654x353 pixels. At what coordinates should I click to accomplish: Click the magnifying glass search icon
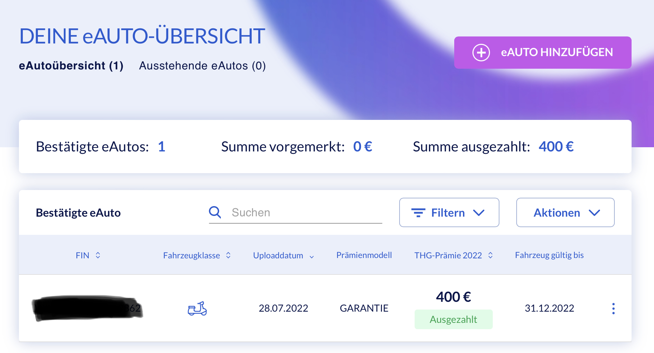click(215, 212)
